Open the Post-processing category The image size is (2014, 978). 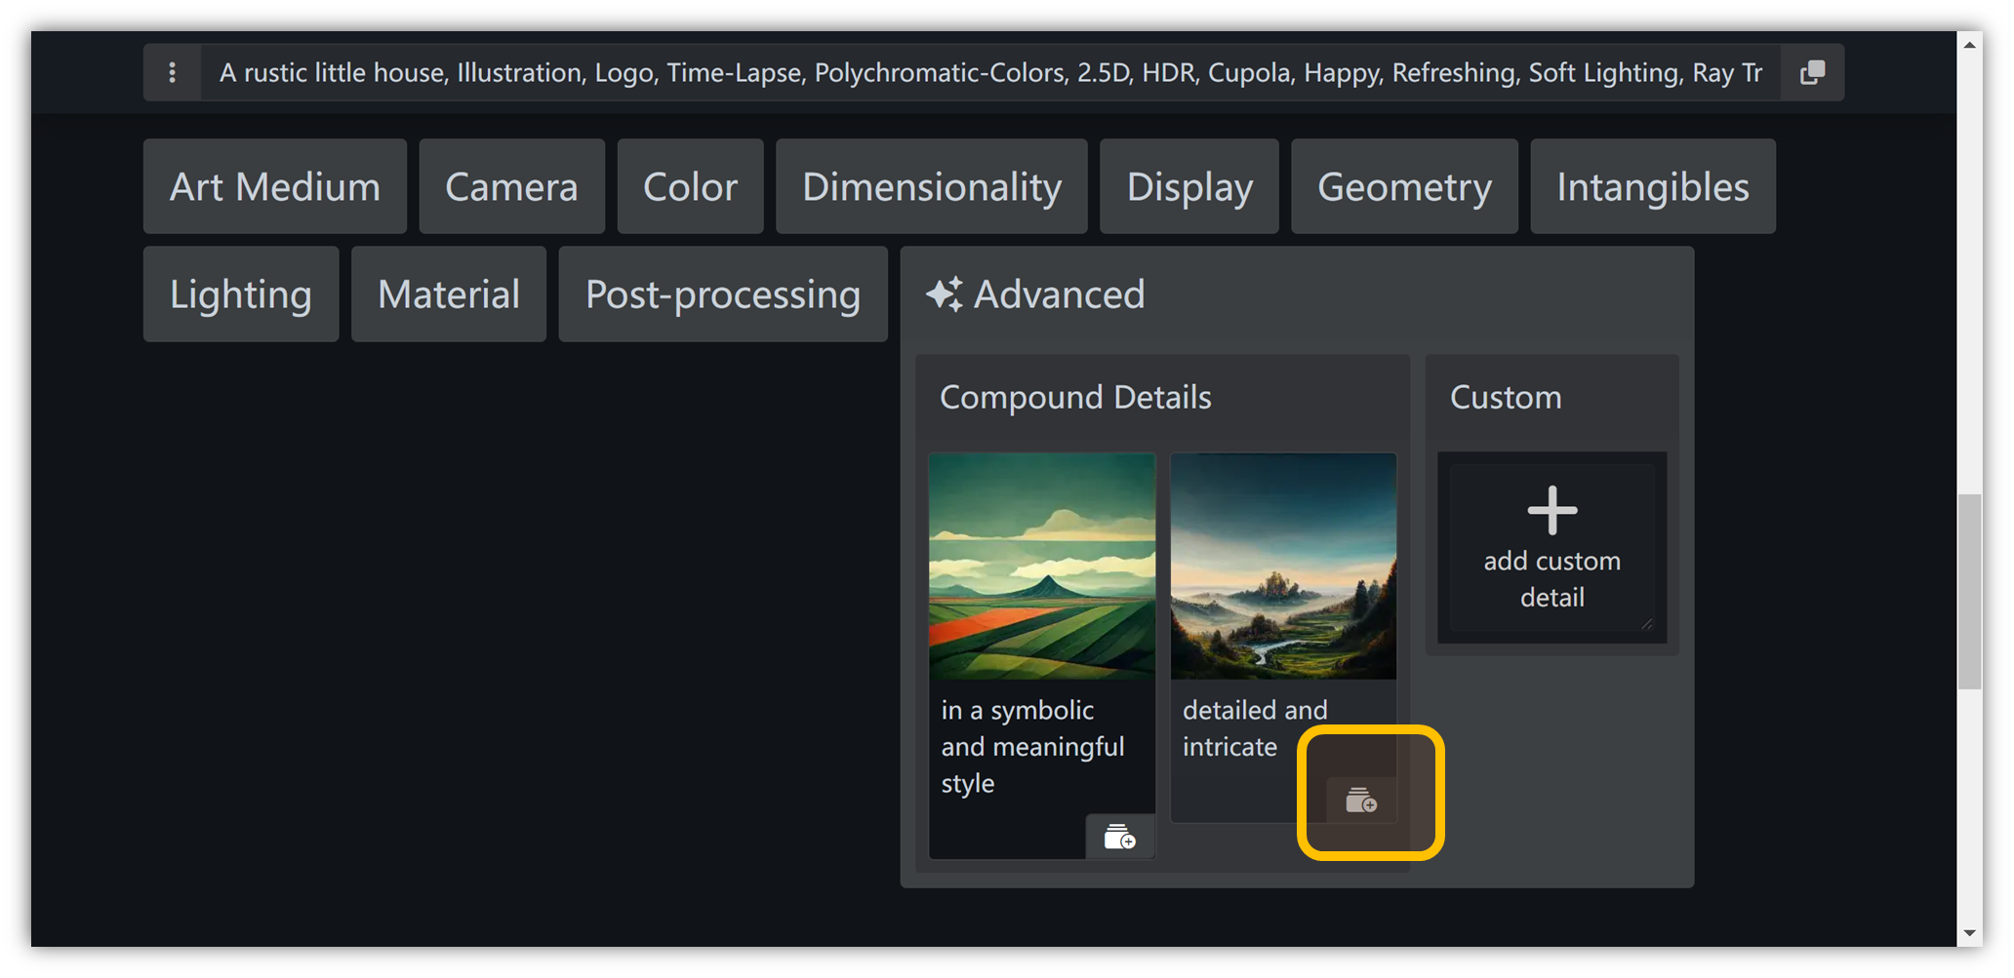[x=723, y=294]
